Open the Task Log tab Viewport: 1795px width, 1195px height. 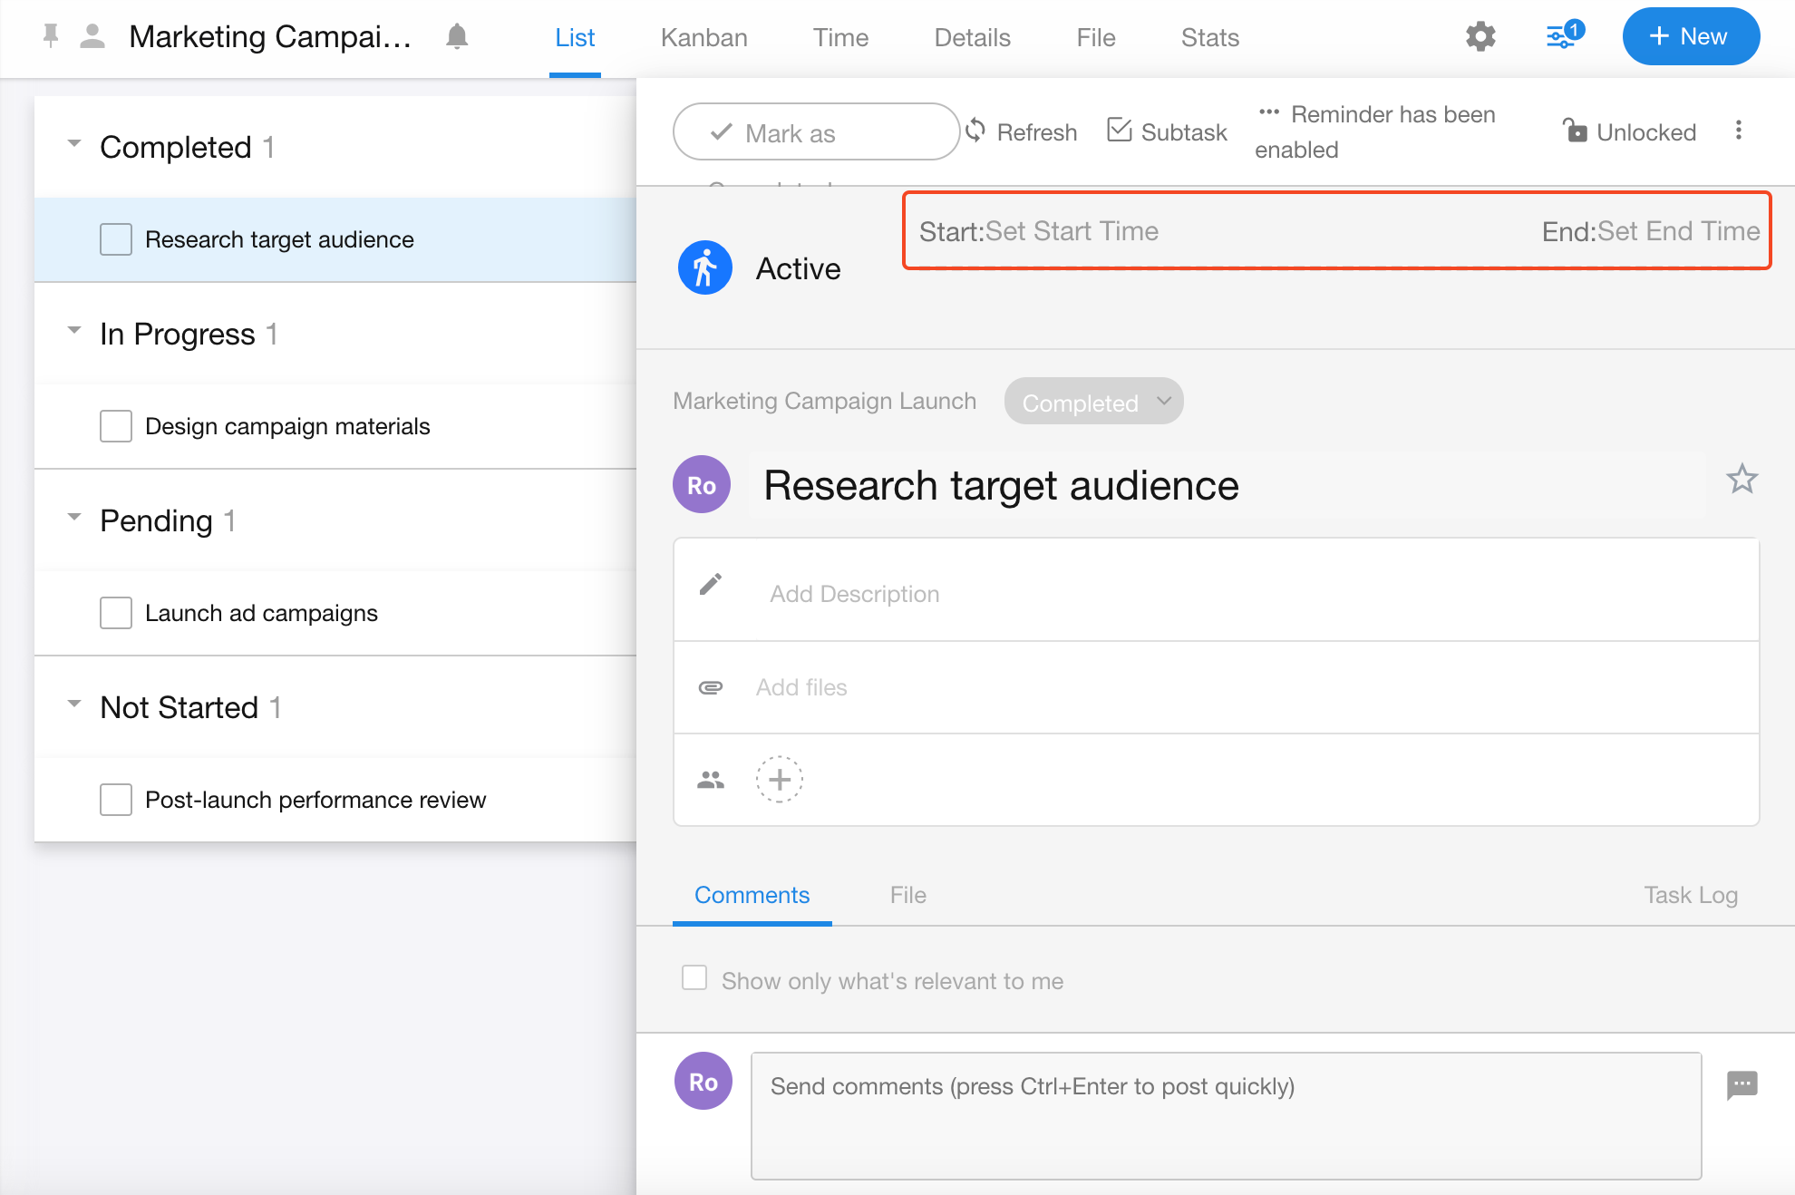[1690, 895]
